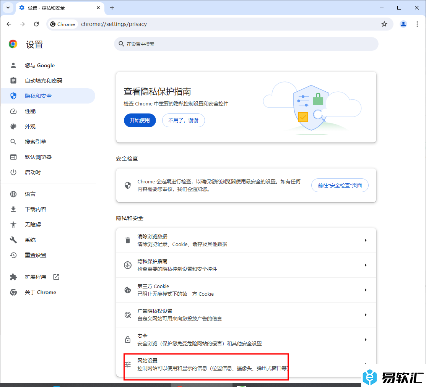Expand 广告隐私权设置 using its arrow
Image resolution: width=426 pixels, height=387 pixels.
coord(366,315)
